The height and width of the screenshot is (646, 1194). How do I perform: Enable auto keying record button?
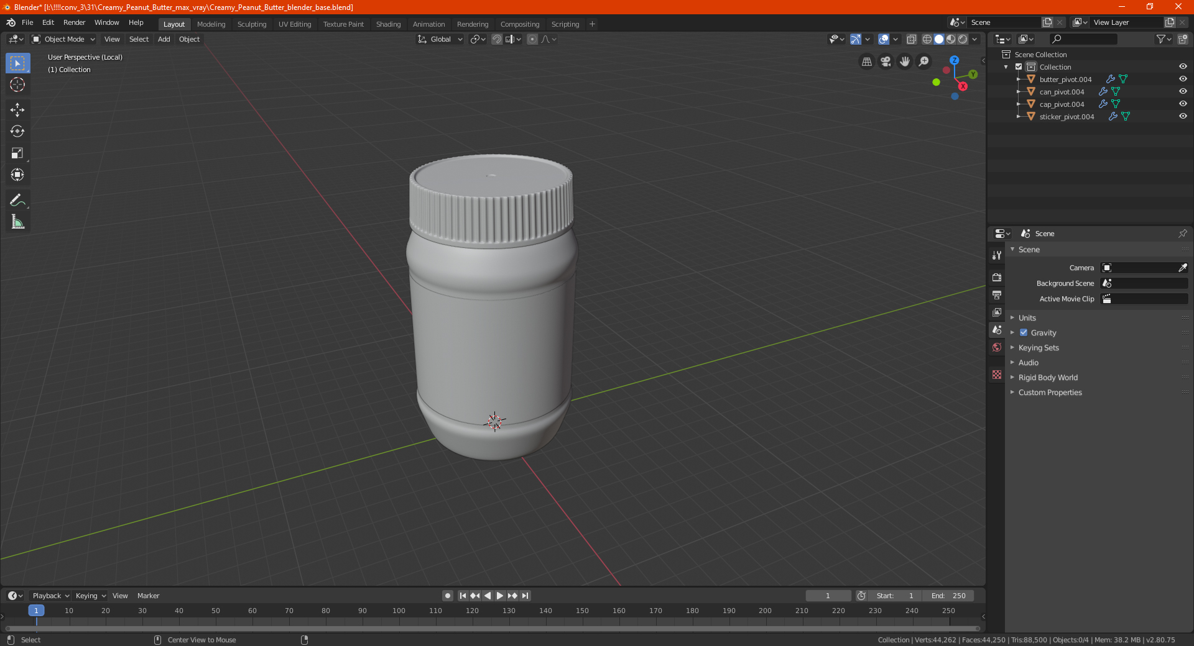click(x=448, y=596)
